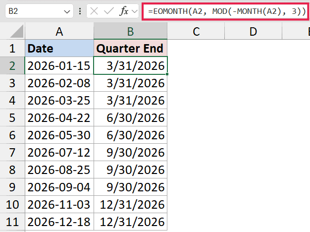Select row 9 header
310x232 pixels.
[12, 187]
